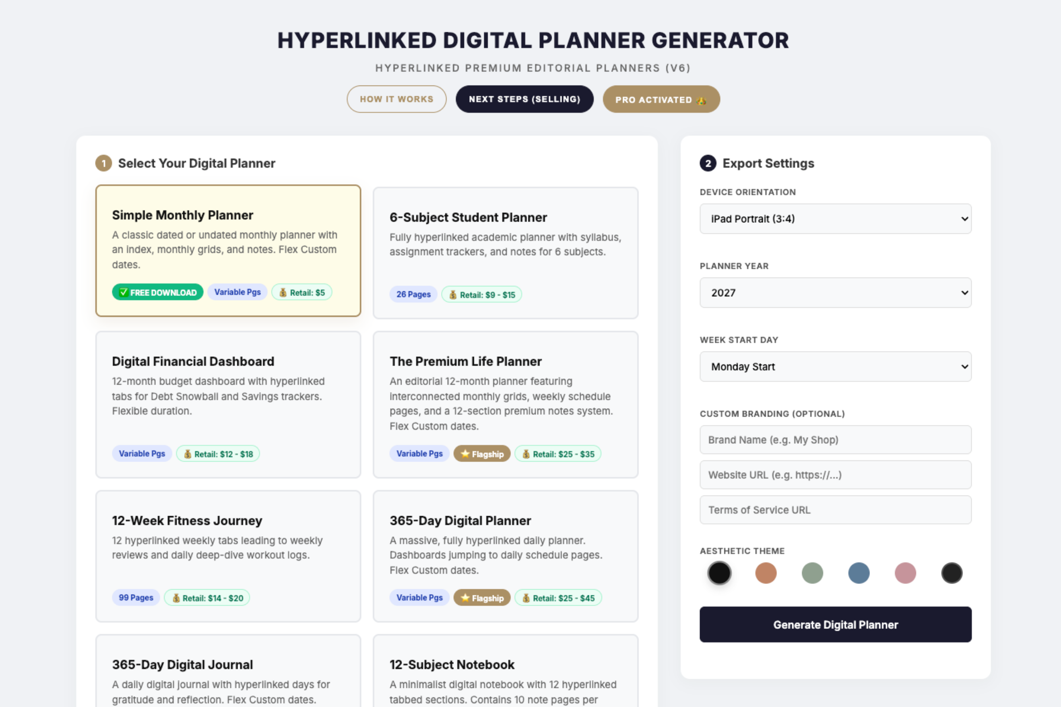The height and width of the screenshot is (707, 1061).
Task: Click Generate Digital Planner button
Action: [835, 625]
